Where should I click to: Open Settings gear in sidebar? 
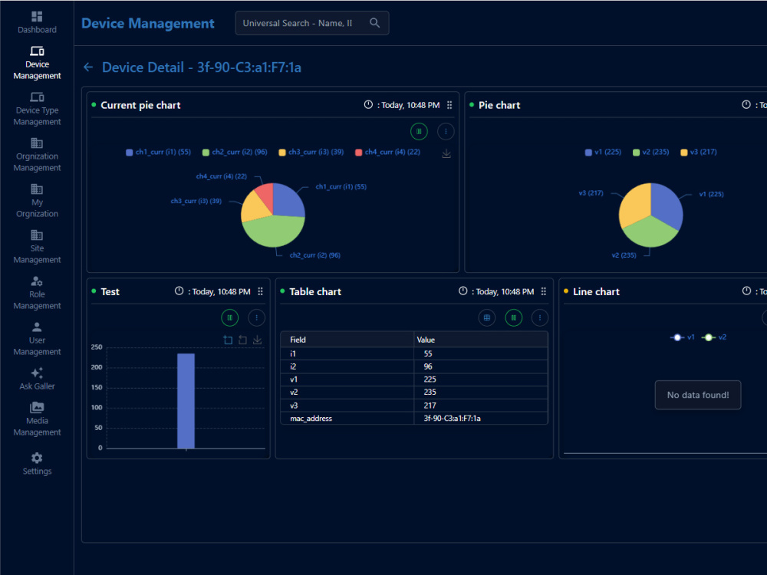pos(37,464)
